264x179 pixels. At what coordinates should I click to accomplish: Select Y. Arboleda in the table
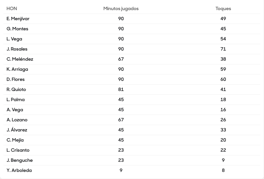(19, 170)
